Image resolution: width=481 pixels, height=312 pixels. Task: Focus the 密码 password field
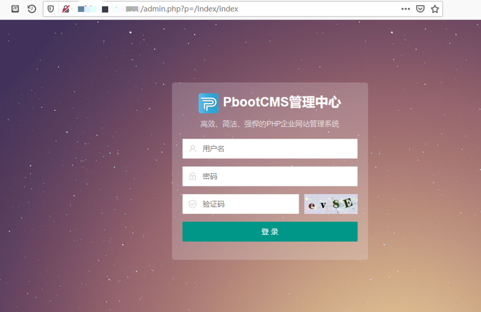coord(270,176)
